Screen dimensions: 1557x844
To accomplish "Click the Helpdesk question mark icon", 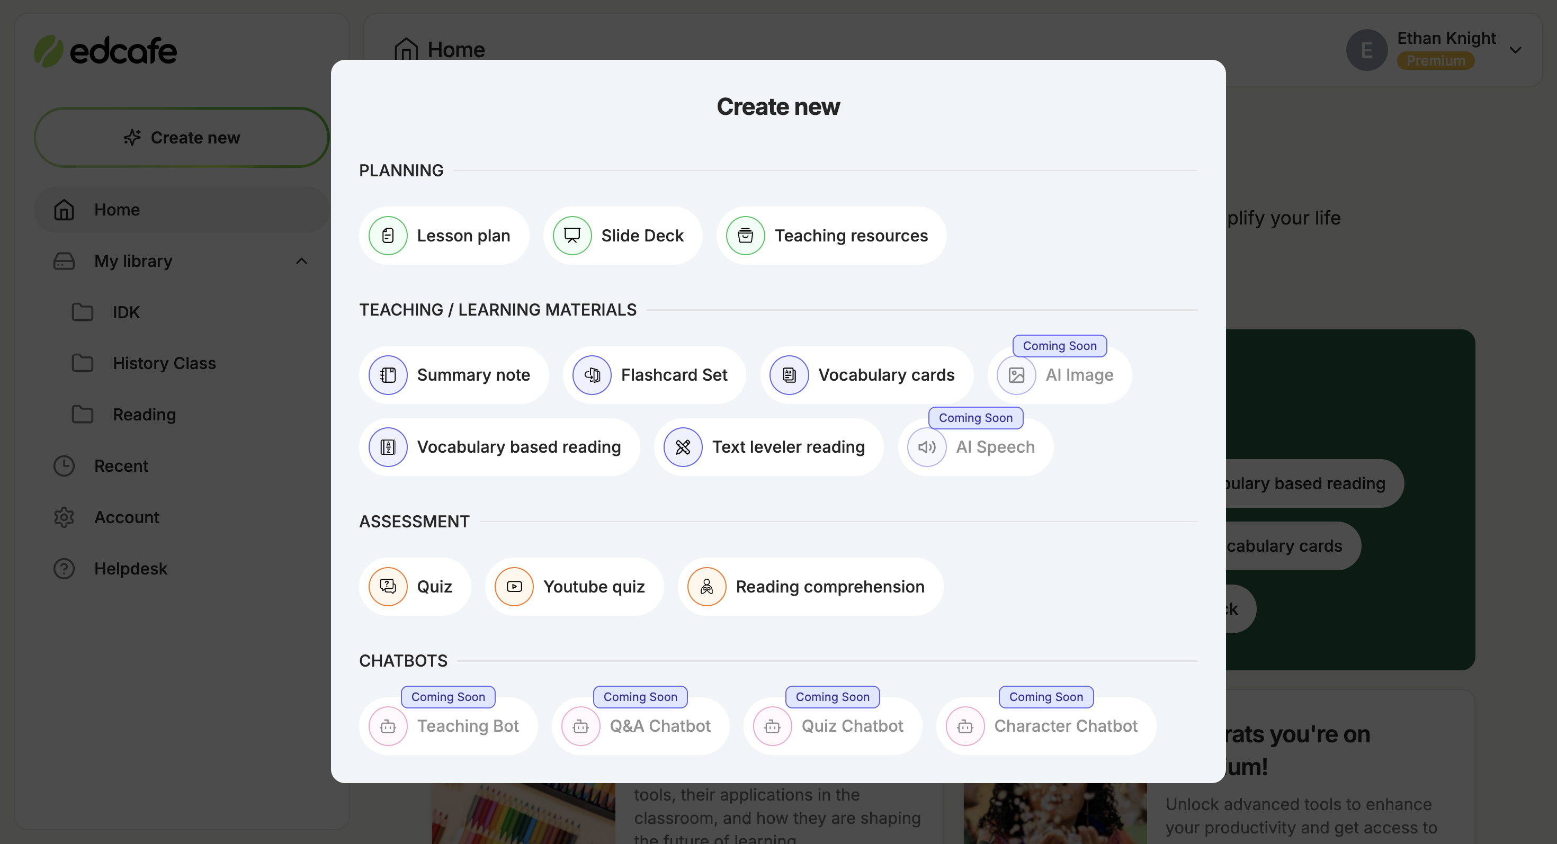I will (64, 569).
